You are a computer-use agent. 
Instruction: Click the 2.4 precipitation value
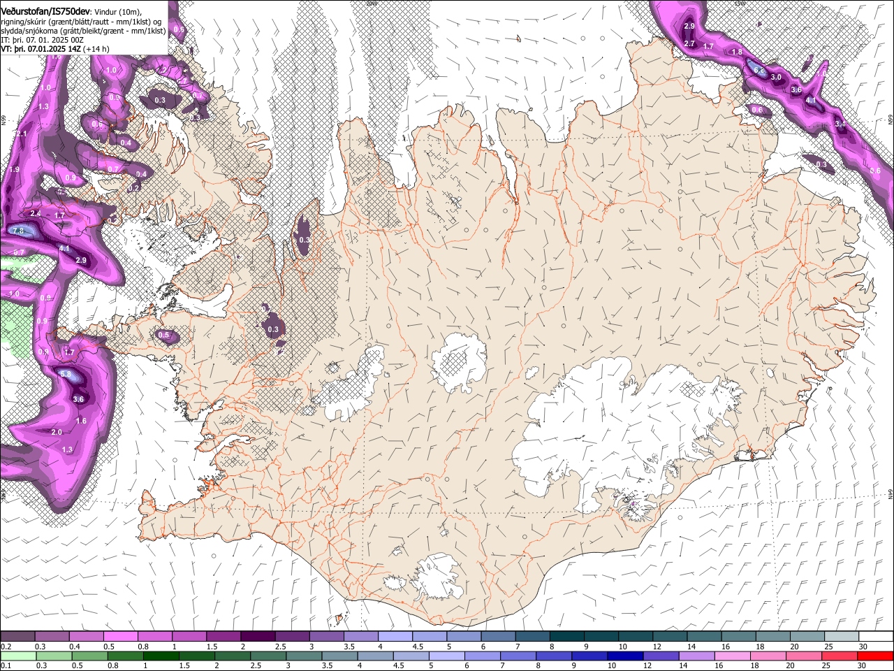(x=36, y=213)
